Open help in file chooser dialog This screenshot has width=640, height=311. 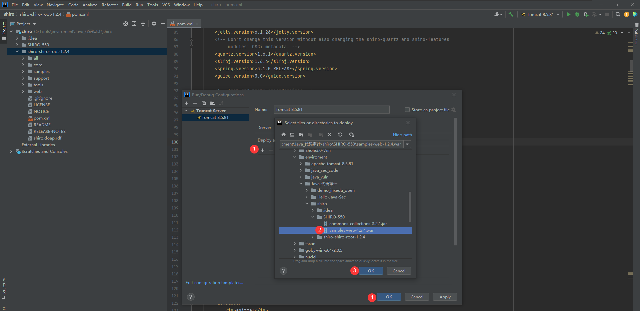coord(283,271)
